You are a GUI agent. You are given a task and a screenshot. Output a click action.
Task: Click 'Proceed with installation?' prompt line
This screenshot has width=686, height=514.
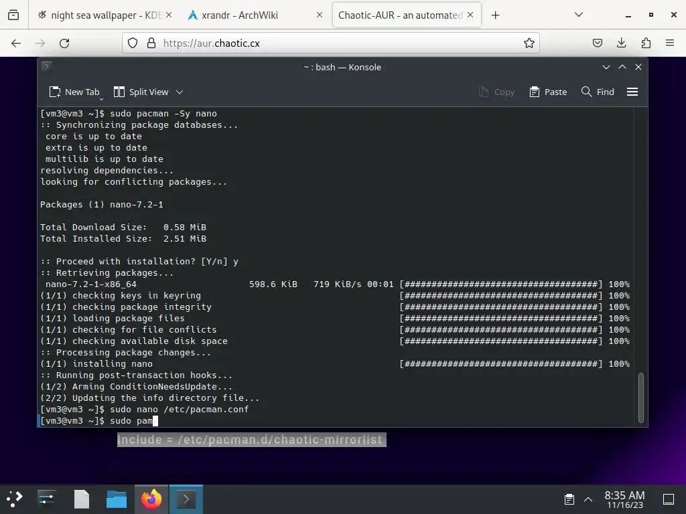(x=139, y=262)
